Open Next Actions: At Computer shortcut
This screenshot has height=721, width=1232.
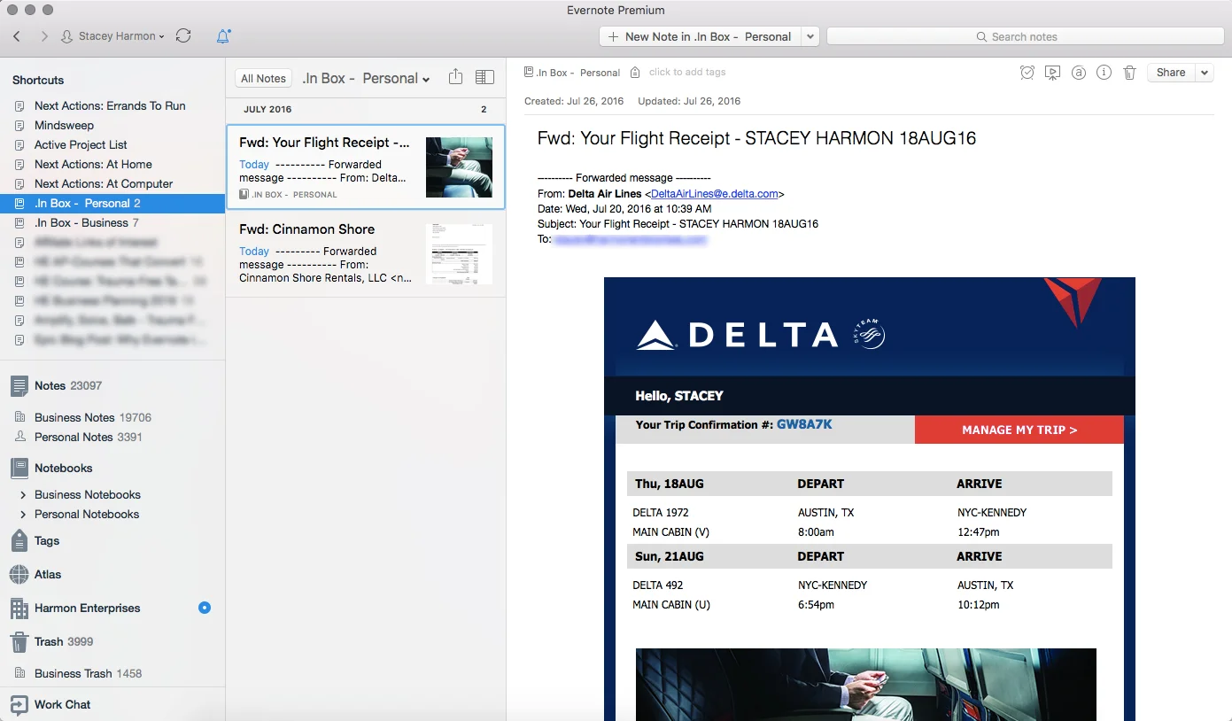pos(104,183)
